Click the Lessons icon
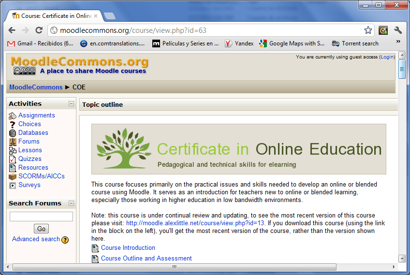410x275 pixels. (x=13, y=151)
